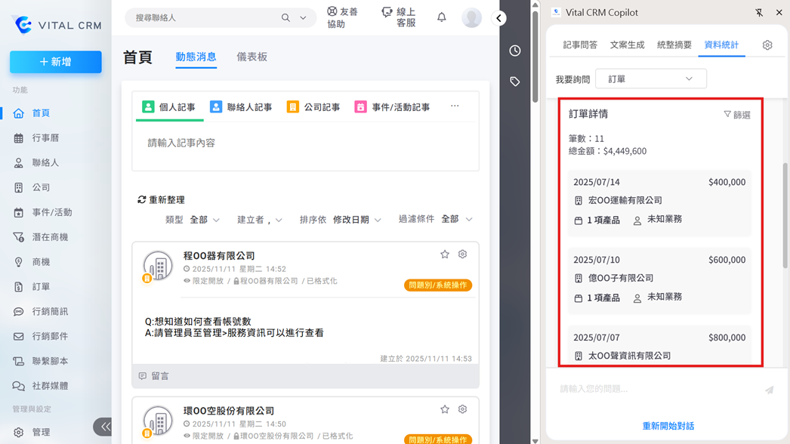Open settings gear on 程OO器有限公司 note
Image resolution: width=790 pixels, height=444 pixels.
(x=463, y=254)
